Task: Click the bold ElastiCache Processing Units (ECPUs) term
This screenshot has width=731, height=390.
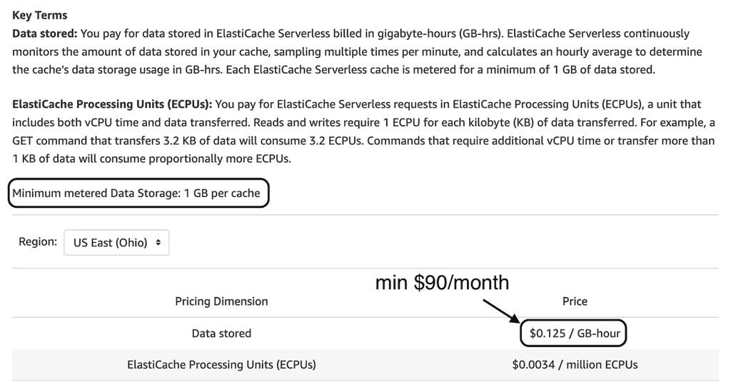Action: click(107, 104)
